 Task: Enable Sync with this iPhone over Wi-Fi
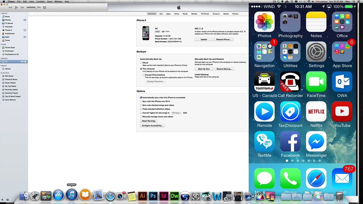click(141, 101)
